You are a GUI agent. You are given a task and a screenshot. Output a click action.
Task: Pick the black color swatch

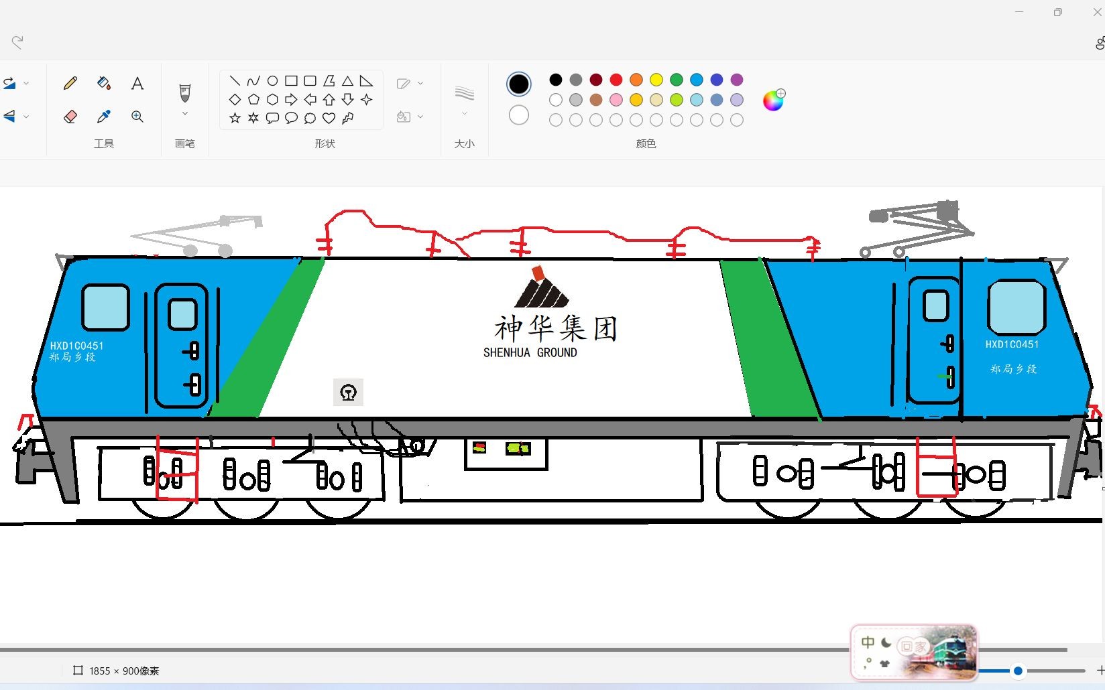(556, 80)
